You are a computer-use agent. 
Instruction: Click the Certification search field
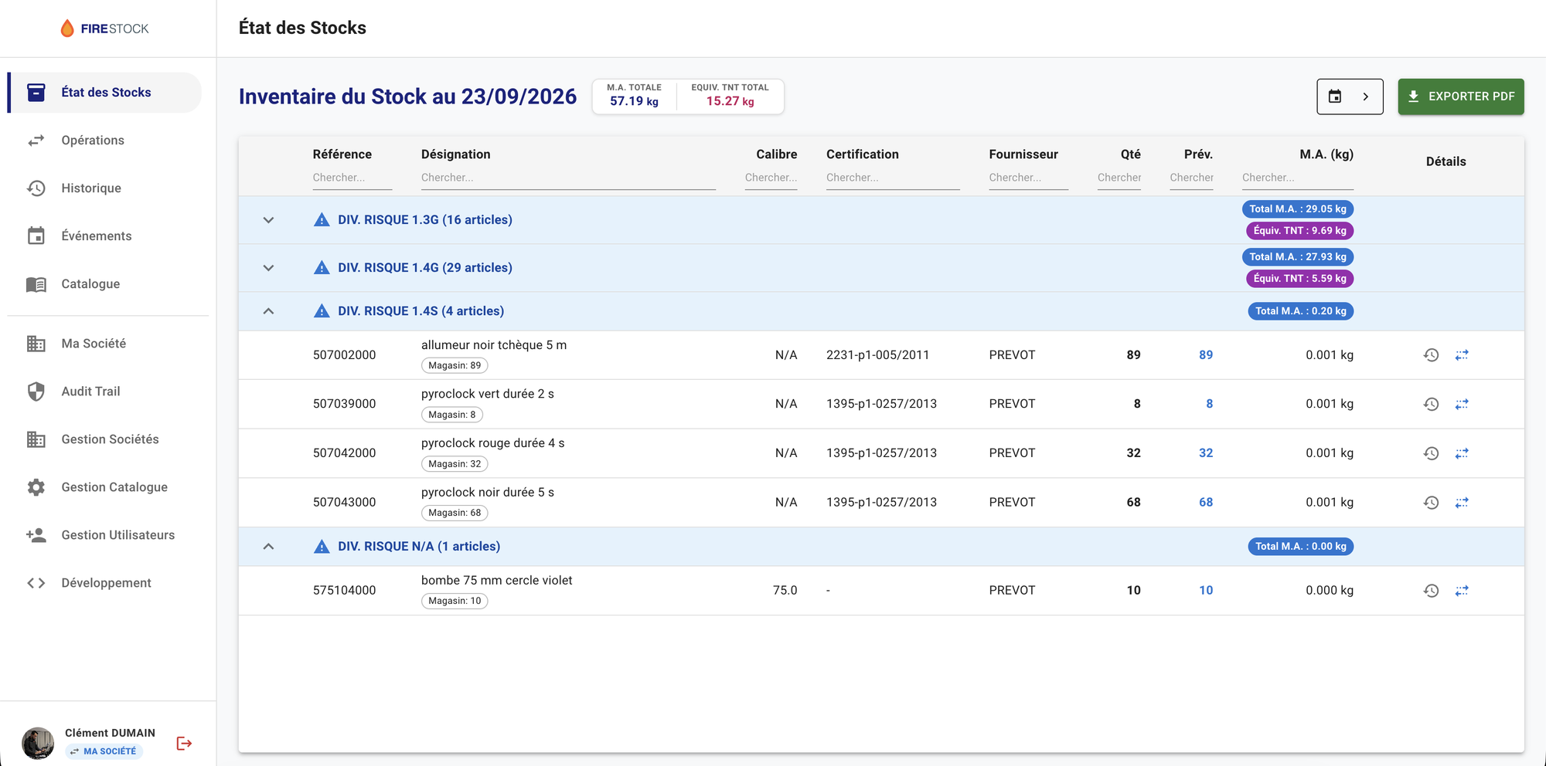pos(892,178)
